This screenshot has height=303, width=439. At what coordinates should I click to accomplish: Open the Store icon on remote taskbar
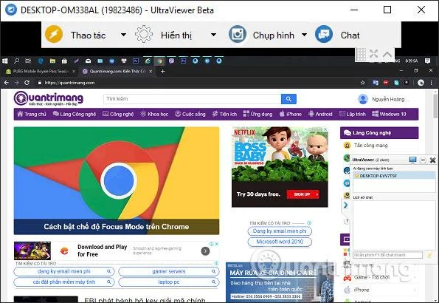(x=64, y=61)
